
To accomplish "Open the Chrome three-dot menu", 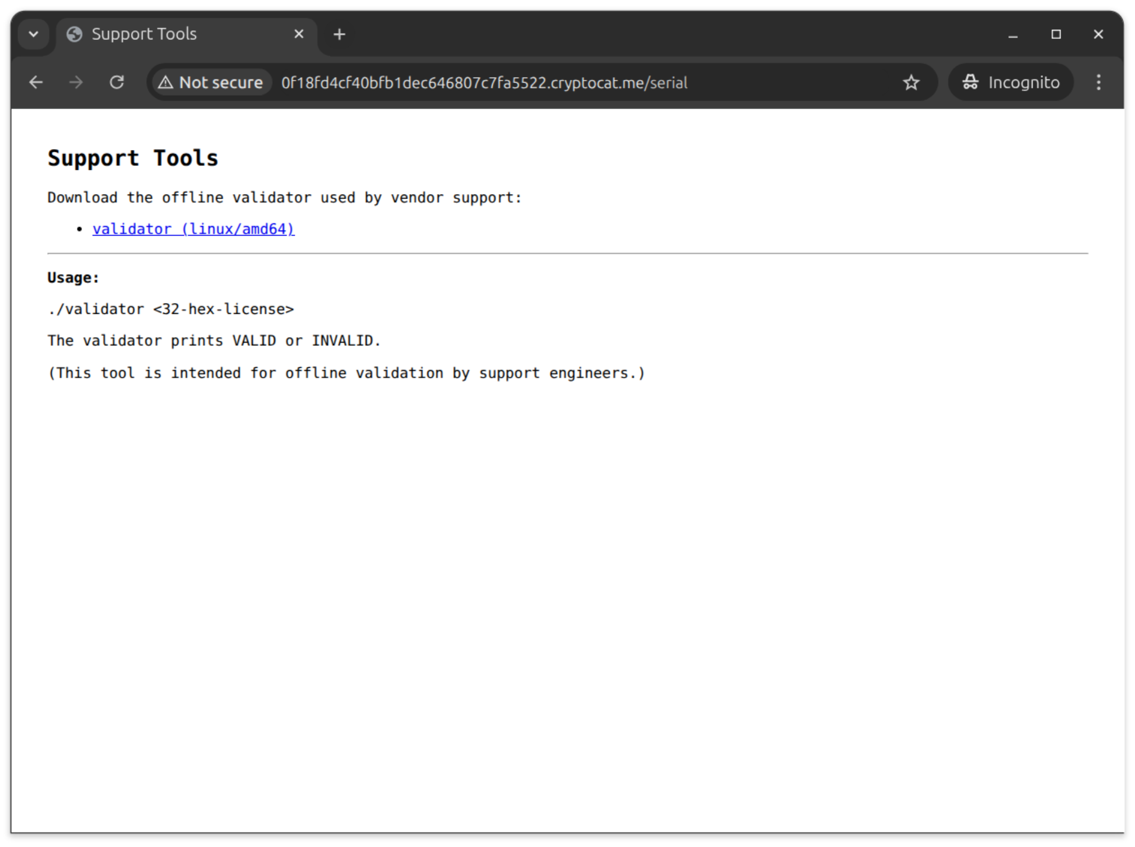I will click(x=1098, y=83).
